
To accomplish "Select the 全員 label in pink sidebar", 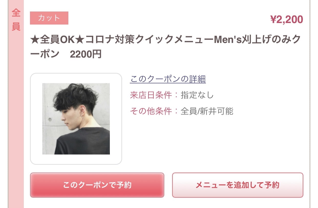I will coord(16,20).
